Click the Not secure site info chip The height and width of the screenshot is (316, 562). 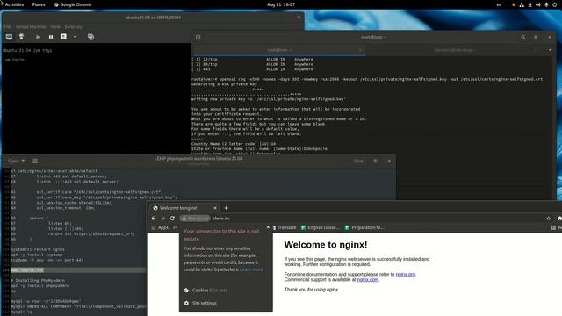195,219
